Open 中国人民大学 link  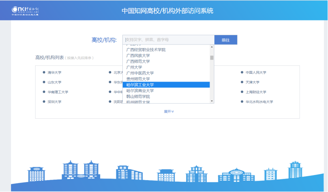point(256,73)
